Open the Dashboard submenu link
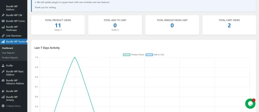 click(7, 48)
